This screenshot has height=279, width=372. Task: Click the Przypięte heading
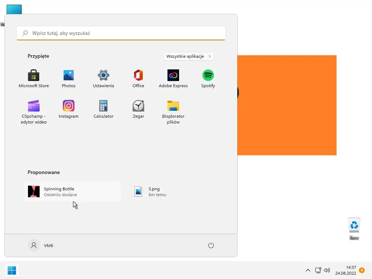(38, 56)
